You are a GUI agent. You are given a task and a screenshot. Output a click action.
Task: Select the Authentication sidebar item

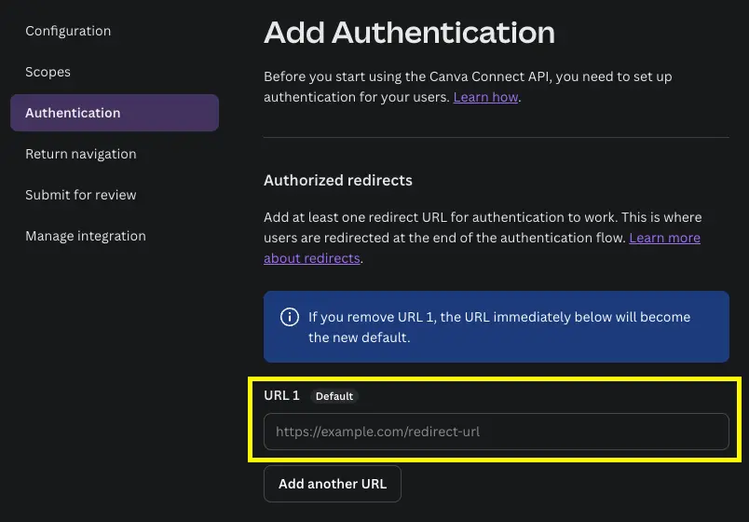pos(115,113)
